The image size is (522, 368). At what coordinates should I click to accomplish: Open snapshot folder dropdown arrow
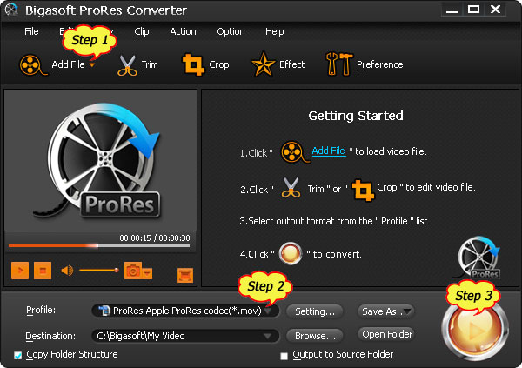tap(147, 273)
